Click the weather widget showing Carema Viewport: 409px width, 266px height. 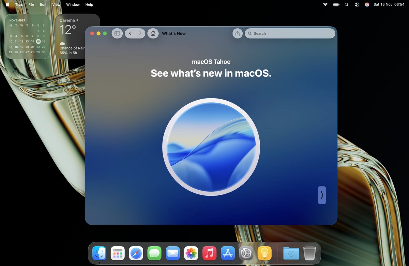click(x=70, y=36)
